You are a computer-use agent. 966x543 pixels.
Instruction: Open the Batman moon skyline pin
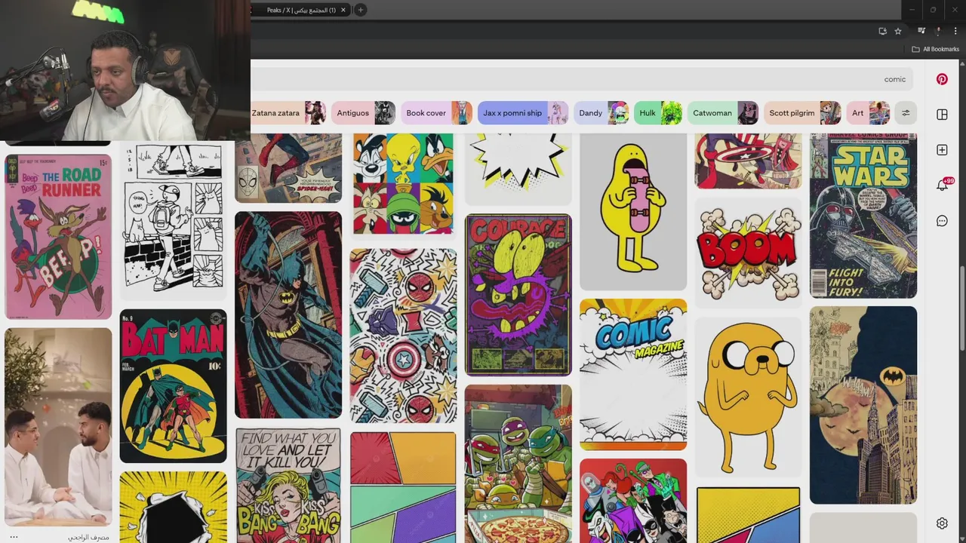click(863, 405)
